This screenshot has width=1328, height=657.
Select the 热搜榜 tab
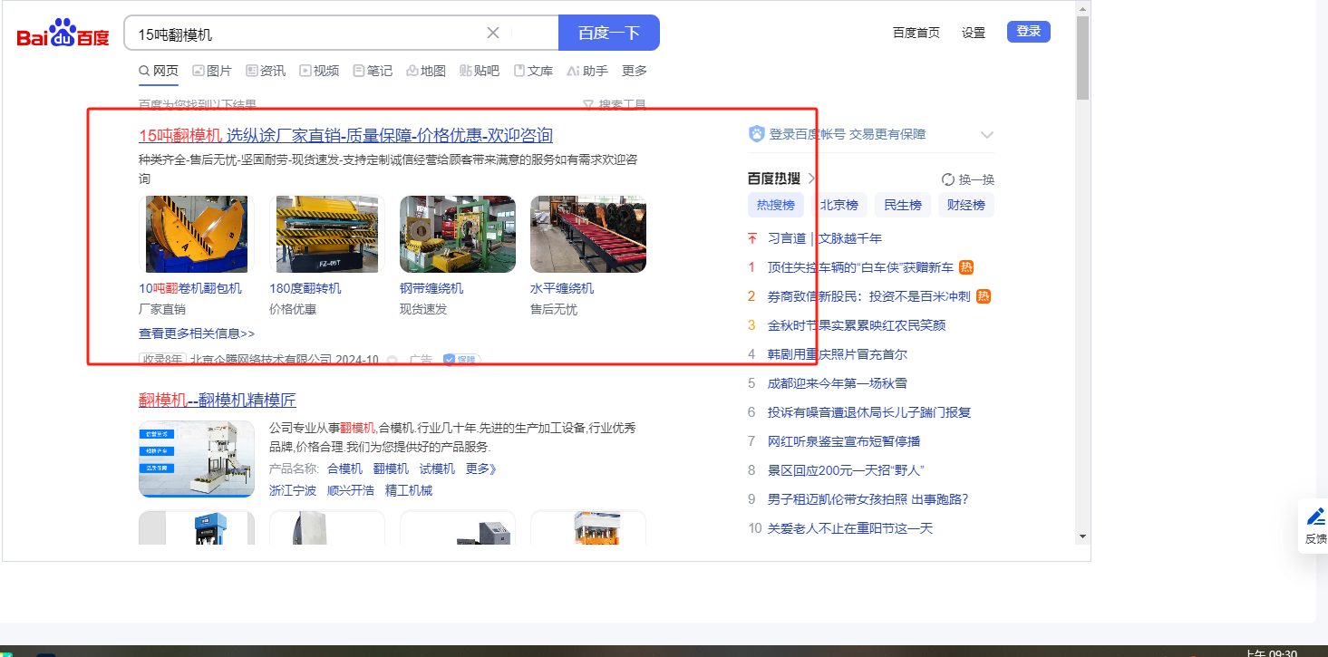[x=776, y=205]
